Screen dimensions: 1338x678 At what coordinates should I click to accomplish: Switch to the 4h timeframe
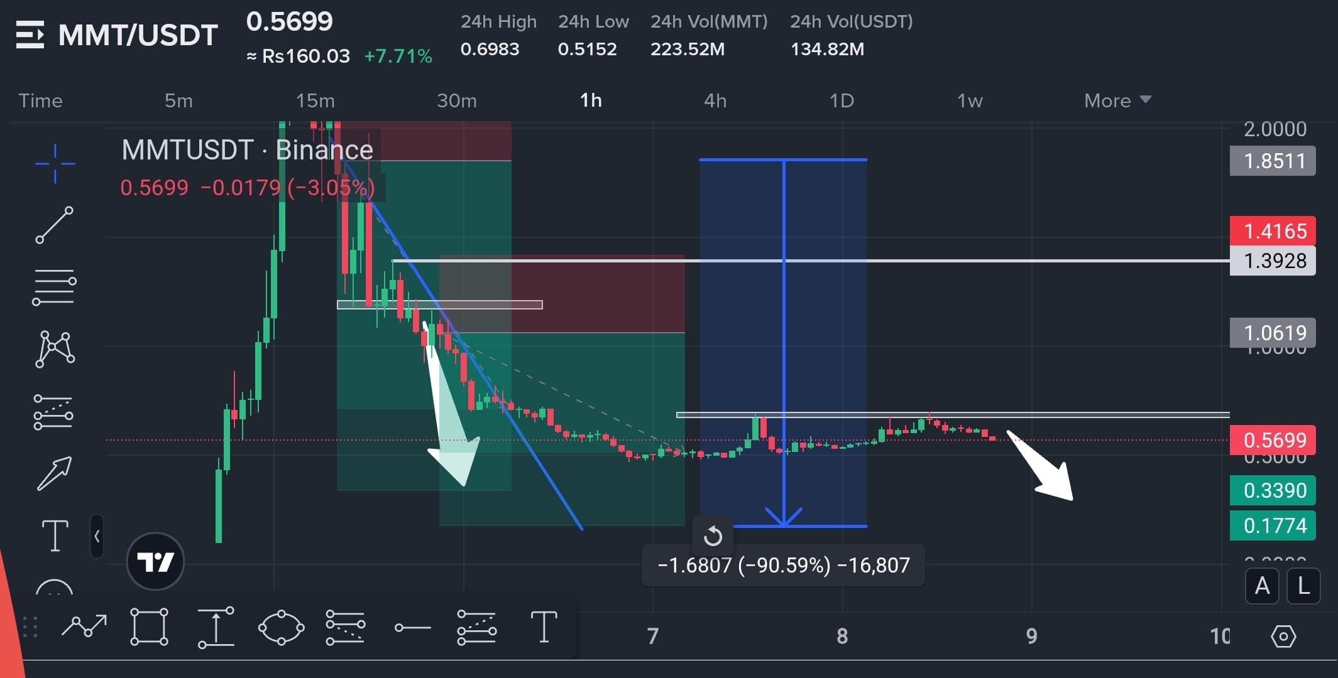click(715, 100)
